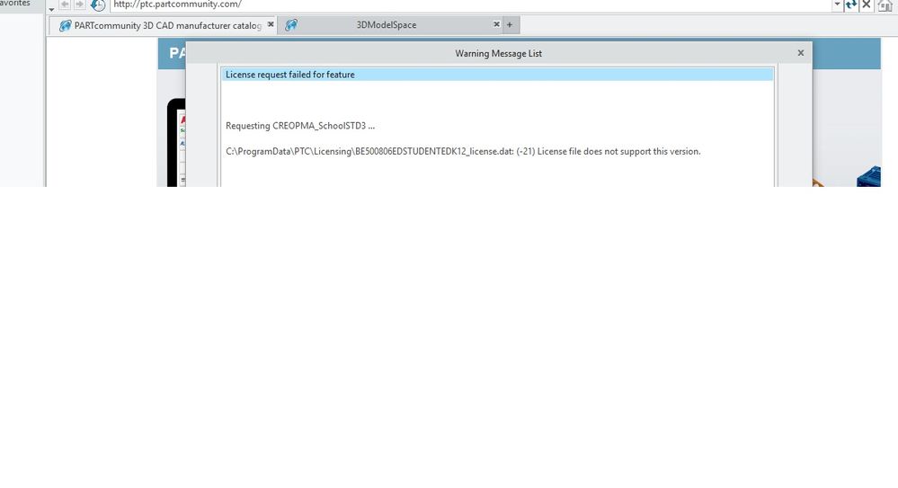Viewport: 898px width, 488px height.
Task: Refresh the page with the reload arrows
Action: (851, 4)
